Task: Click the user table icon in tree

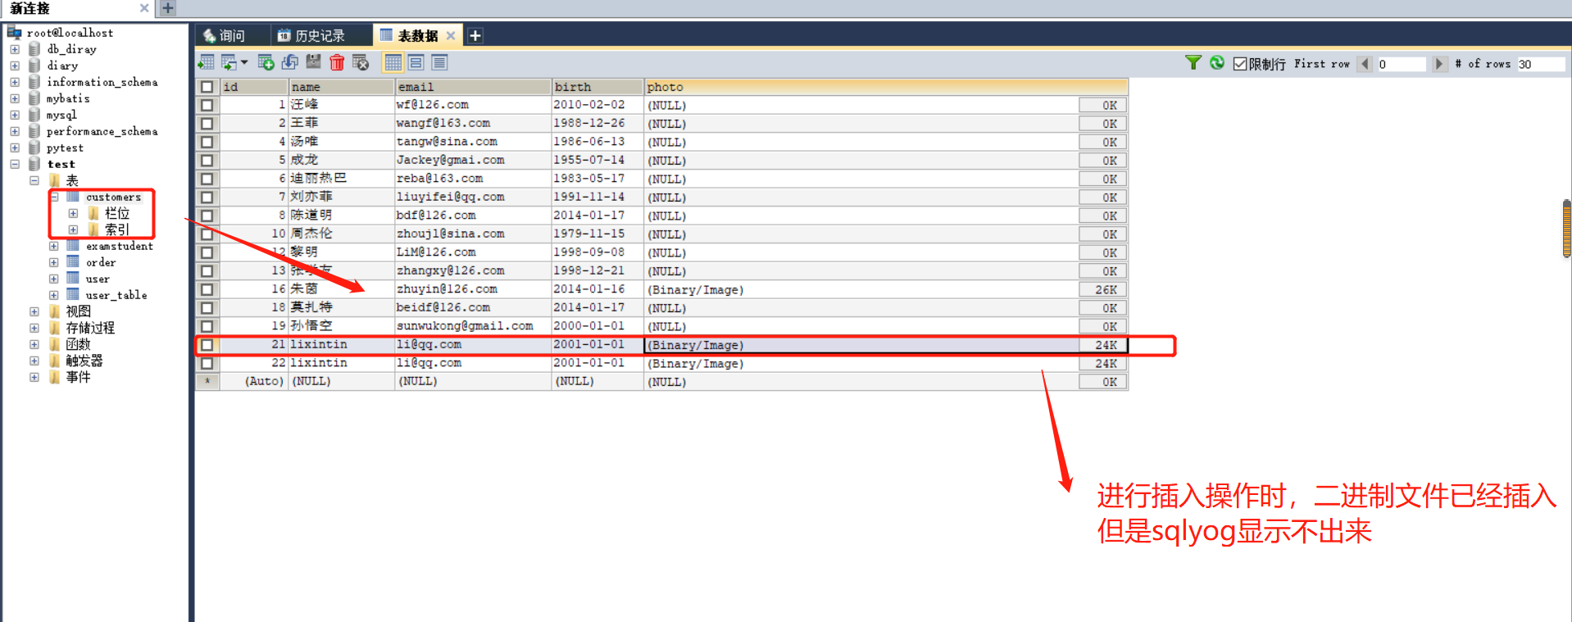Action: click(x=73, y=279)
